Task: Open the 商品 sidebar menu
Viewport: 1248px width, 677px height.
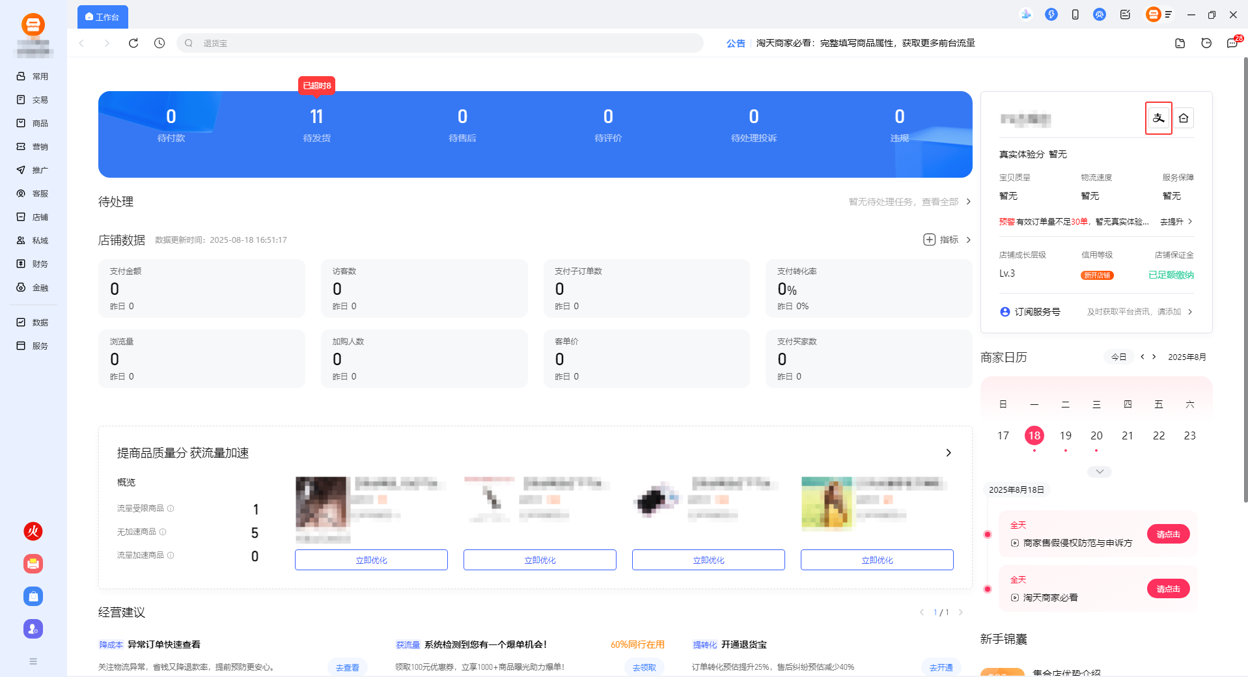Action: click(33, 123)
